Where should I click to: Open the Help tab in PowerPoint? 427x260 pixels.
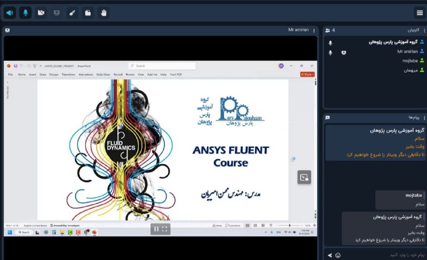[163, 75]
